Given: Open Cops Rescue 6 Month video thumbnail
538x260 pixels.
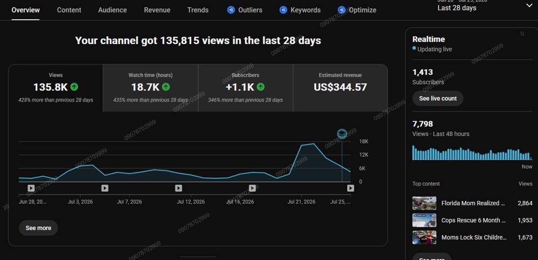Looking at the screenshot, I should pyautogui.click(x=424, y=220).
